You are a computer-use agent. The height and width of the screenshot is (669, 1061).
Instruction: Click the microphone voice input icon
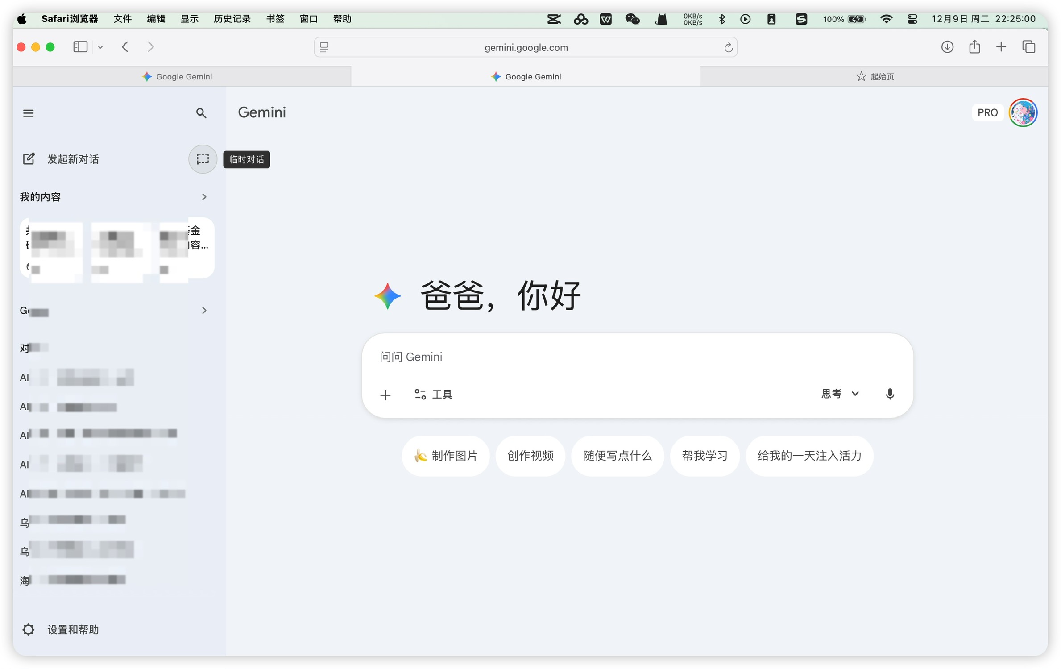890,394
